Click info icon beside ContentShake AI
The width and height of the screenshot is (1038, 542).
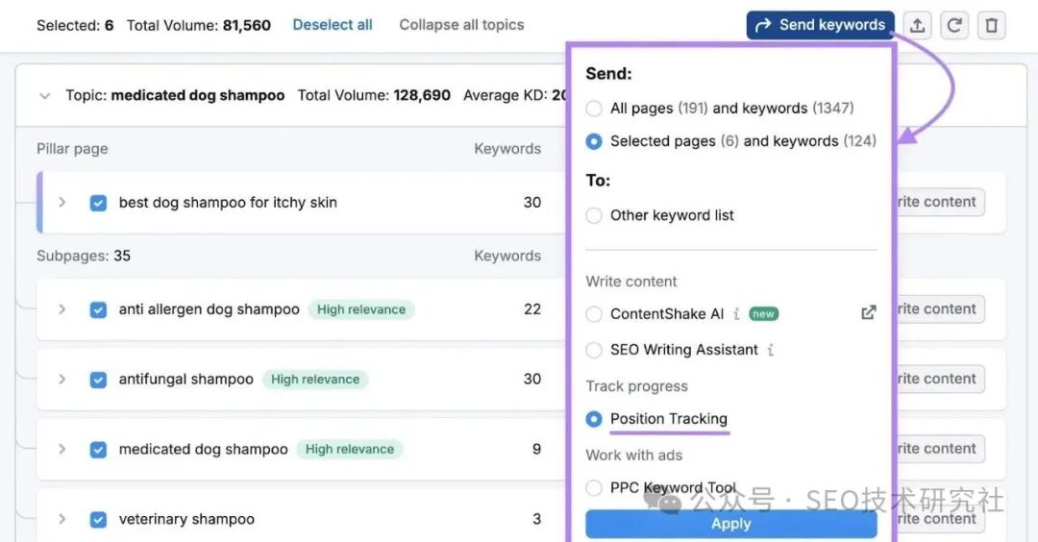[x=736, y=314]
